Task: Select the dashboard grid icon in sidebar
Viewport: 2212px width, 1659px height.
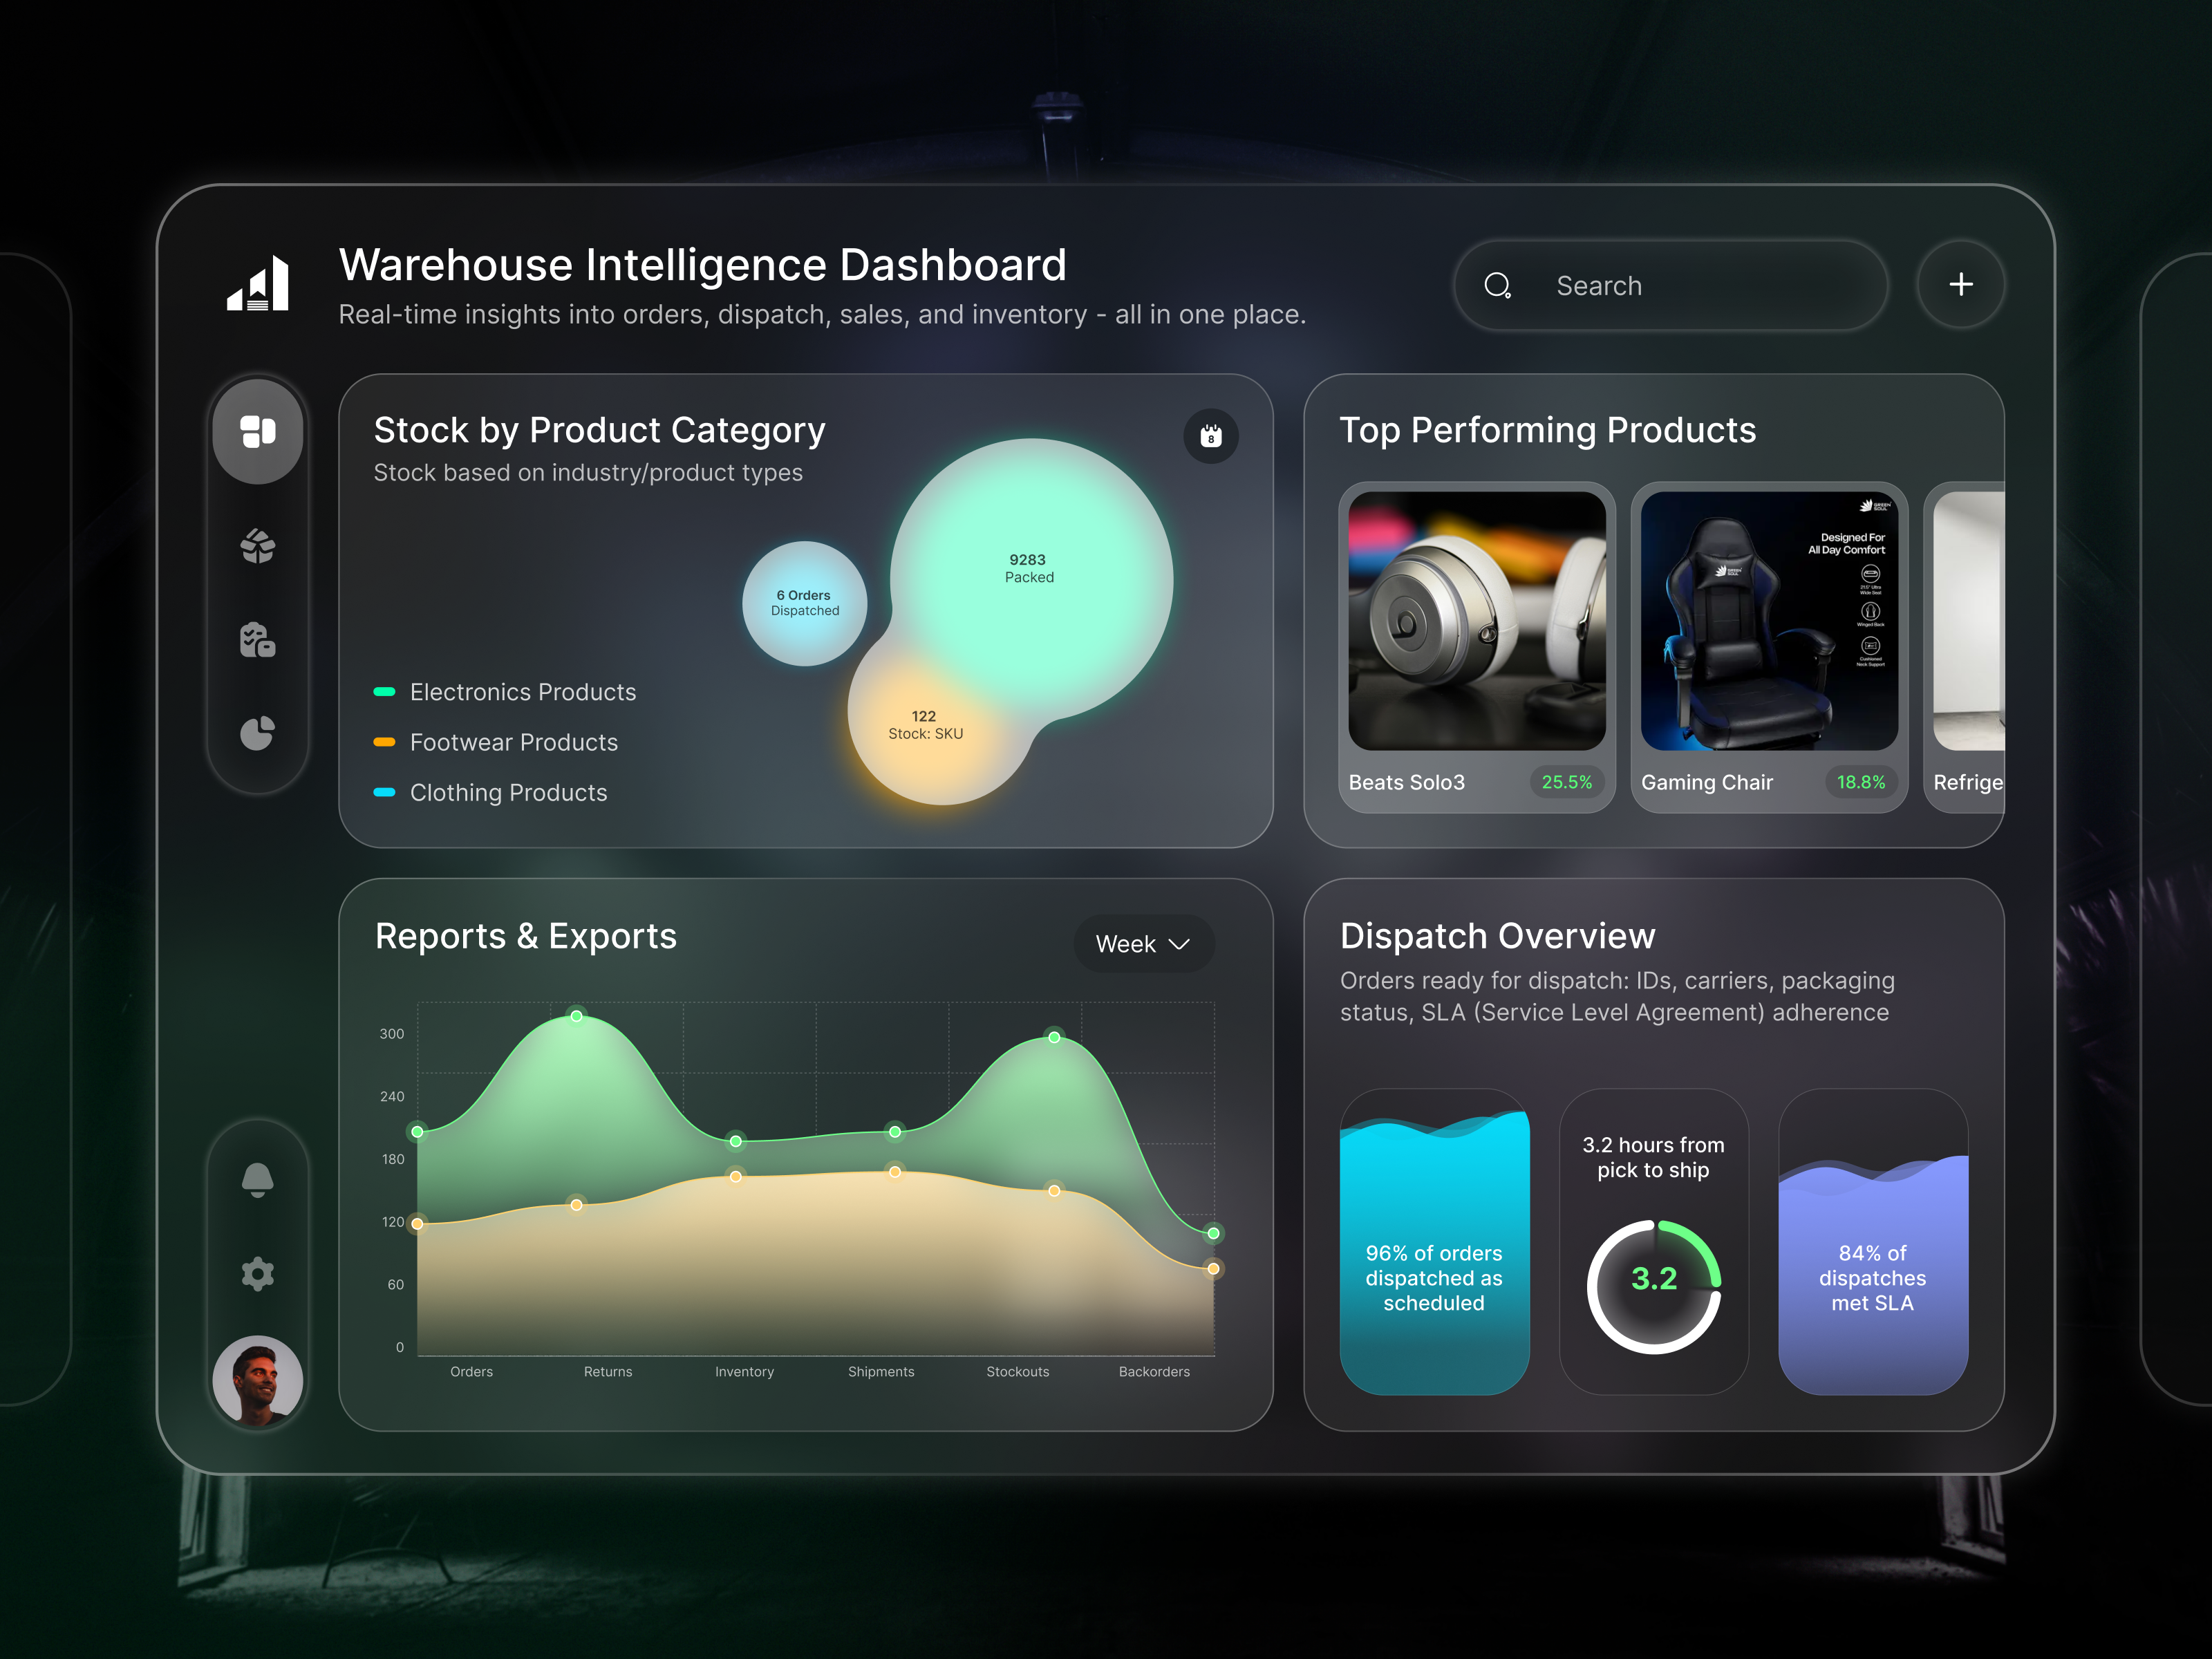Action: [258, 432]
